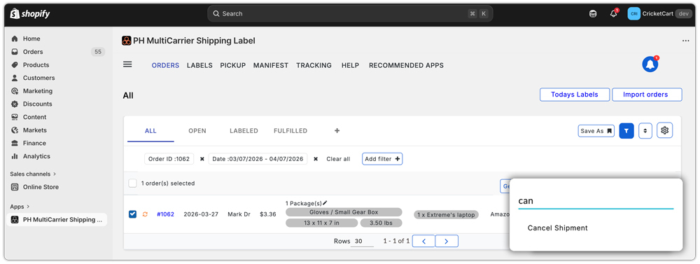
Task: Click the action search field containing 'can'
Action: pyautogui.click(x=596, y=201)
